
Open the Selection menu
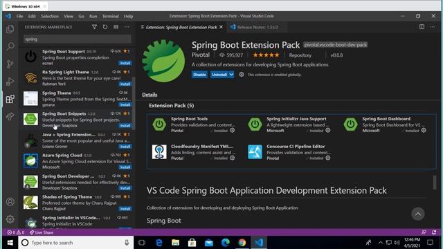tap(50, 16)
